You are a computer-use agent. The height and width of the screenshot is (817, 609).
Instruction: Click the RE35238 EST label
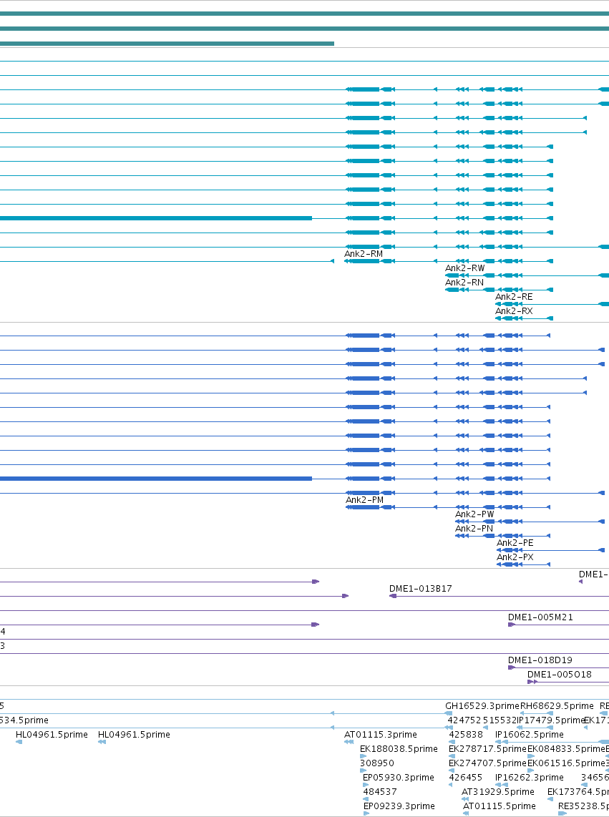pos(583,806)
